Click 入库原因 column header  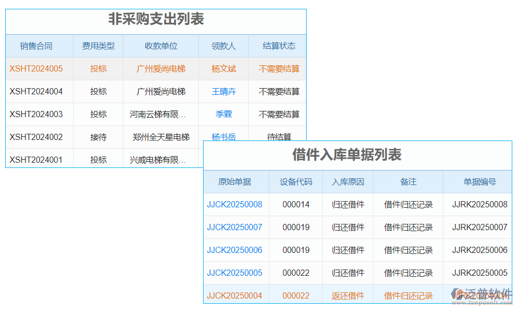point(348,181)
